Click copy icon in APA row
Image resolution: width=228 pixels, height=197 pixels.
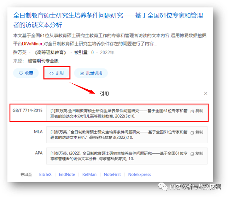tap(192, 154)
